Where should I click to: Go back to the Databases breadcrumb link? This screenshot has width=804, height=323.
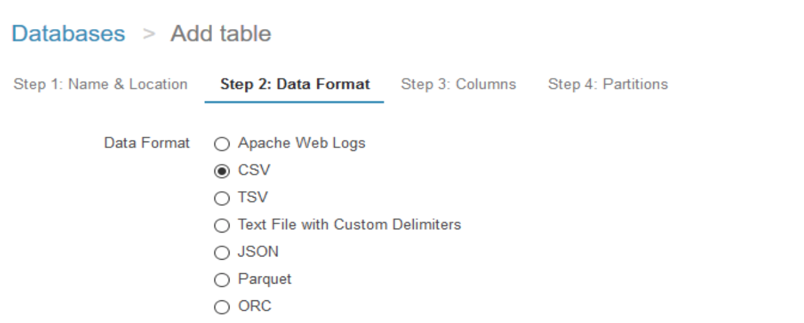[x=69, y=34]
